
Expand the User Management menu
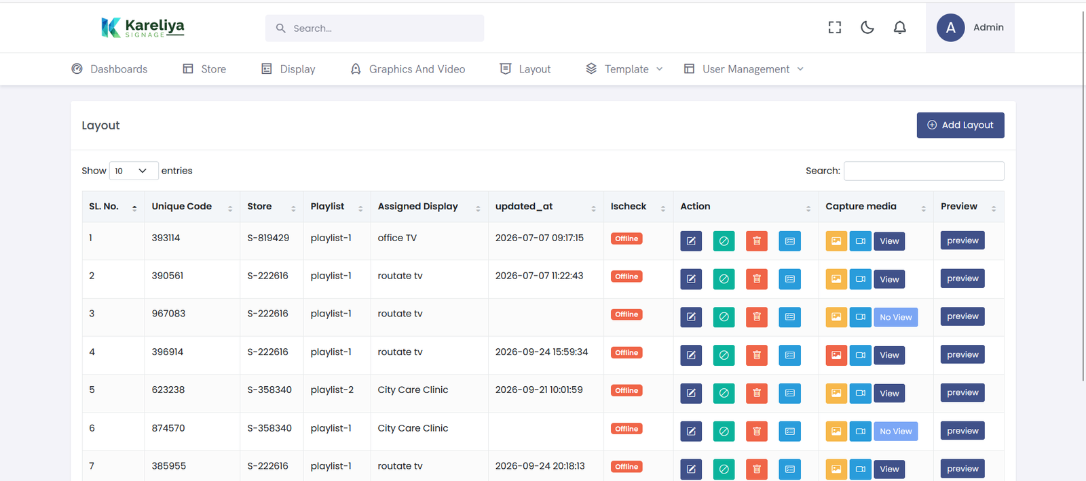744,69
